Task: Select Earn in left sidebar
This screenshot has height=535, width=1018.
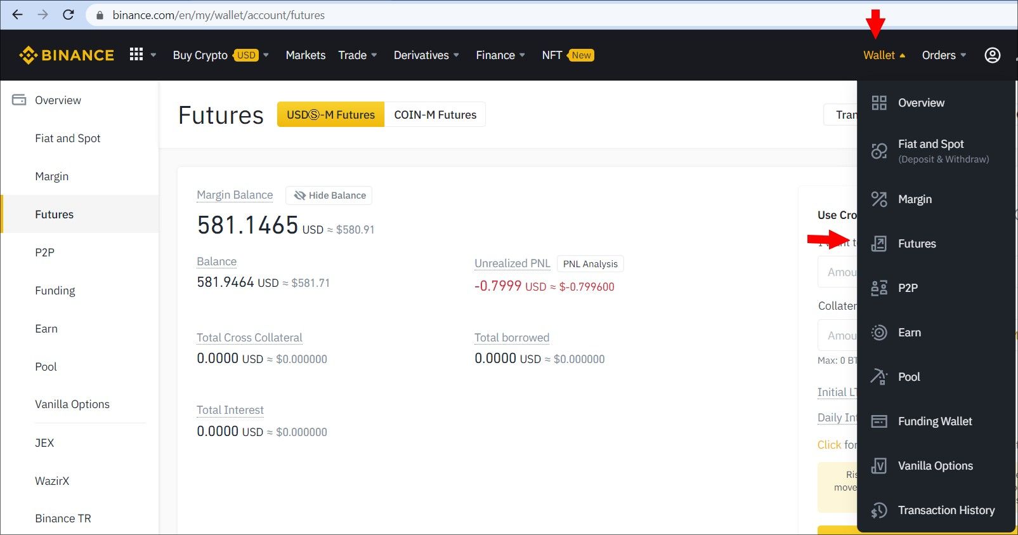Action: coord(46,329)
